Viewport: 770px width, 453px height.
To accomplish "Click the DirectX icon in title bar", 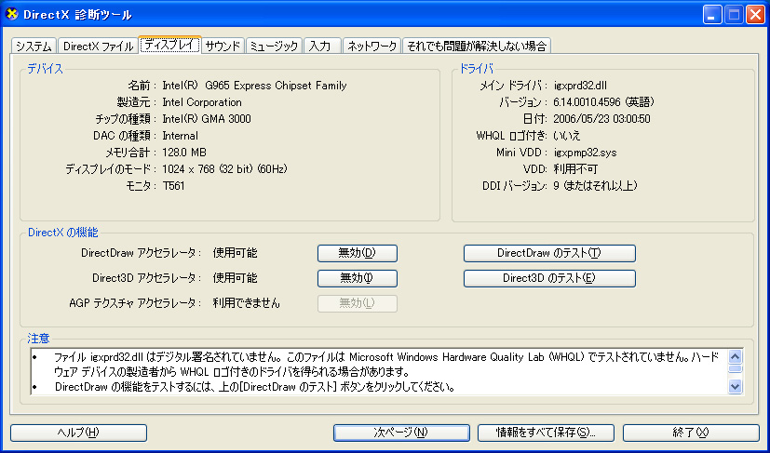I will tap(12, 15).
